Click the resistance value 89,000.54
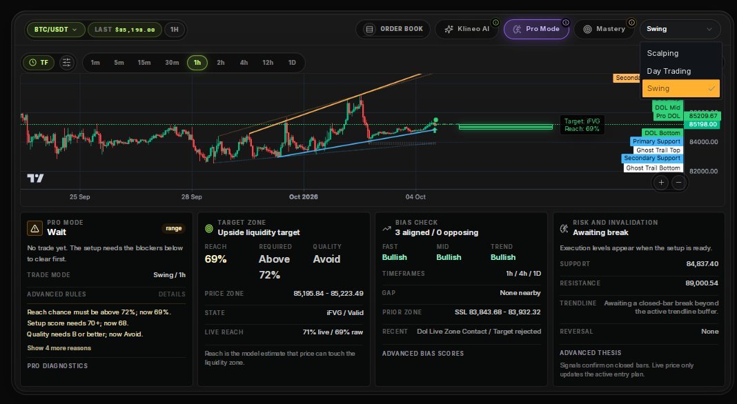The image size is (737, 404). 702,283
